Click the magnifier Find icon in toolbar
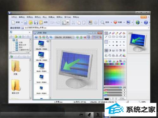158x118 pixels. (x=102, y=22)
